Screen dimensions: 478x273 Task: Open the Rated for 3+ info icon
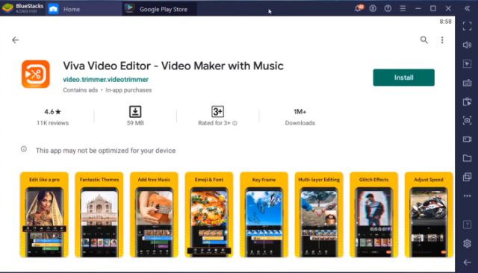click(235, 123)
